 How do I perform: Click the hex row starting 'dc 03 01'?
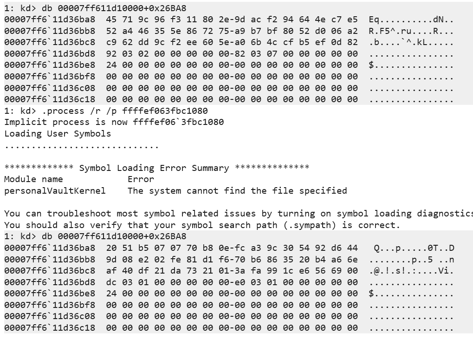point(232,282)
